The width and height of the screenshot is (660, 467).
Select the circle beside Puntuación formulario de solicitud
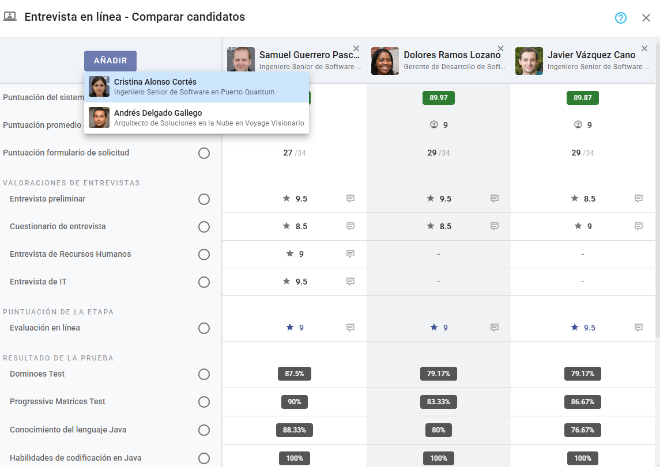204,153
